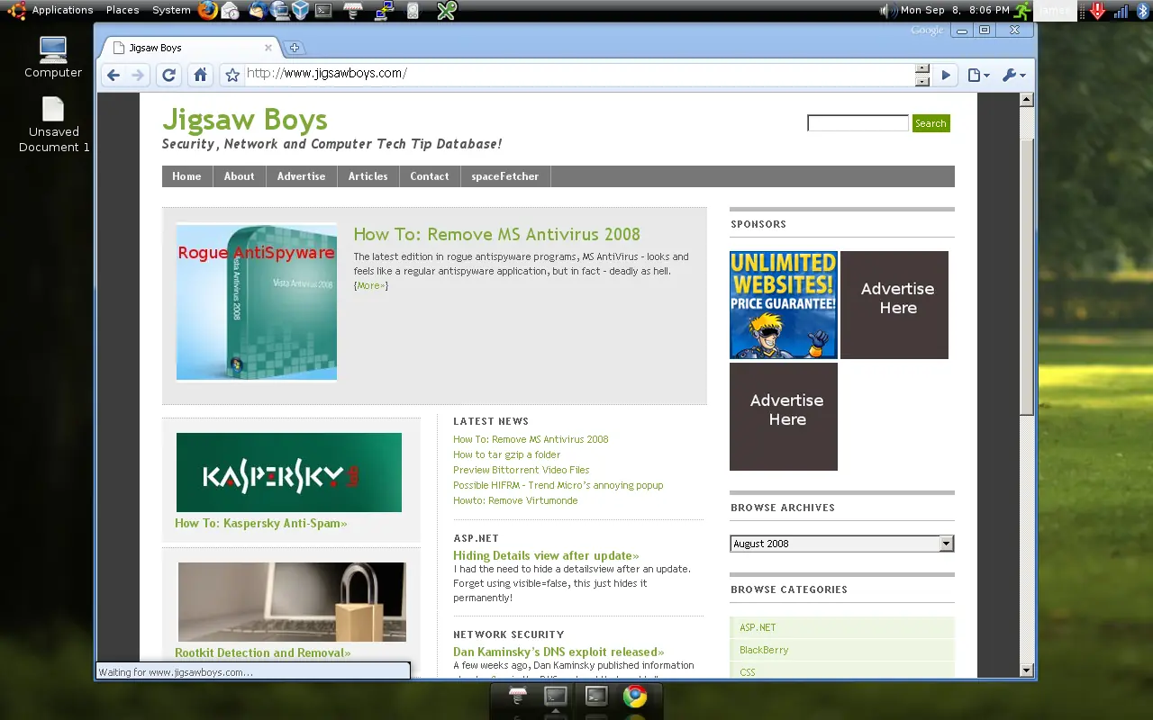Open the Rogue AntiSpyware featured image
This screenshot has width=1153, height=720.
[x=257, y=302]
